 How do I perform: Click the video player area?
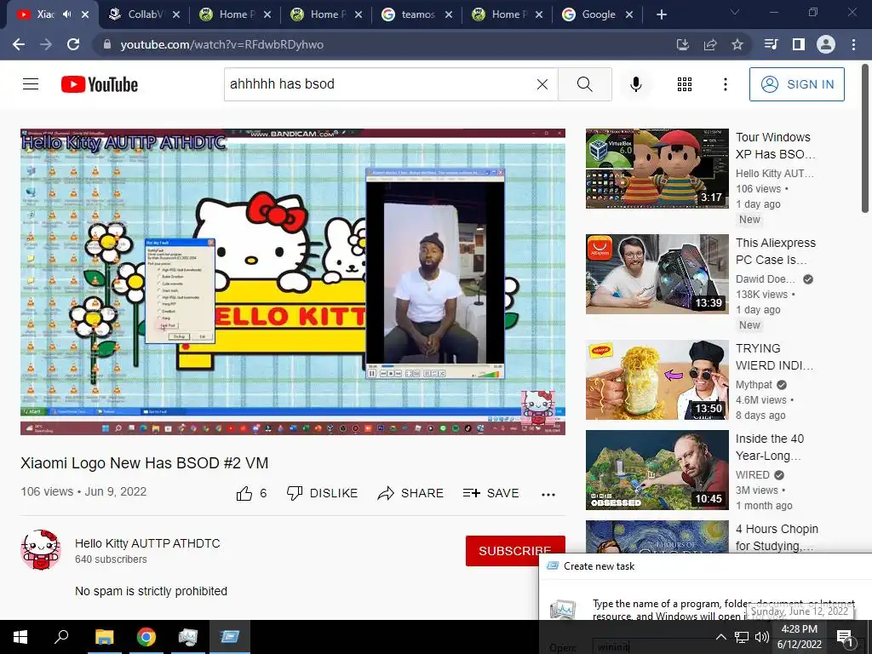(x=293, y=282)
